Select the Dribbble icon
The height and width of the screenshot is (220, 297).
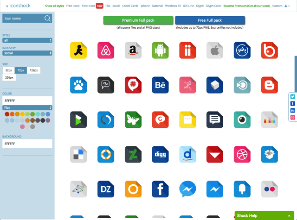(242, 154)
